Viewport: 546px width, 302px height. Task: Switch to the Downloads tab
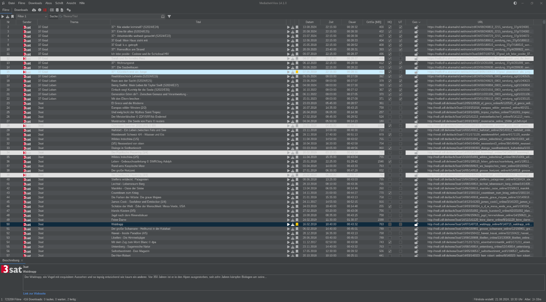click(21, 10)
